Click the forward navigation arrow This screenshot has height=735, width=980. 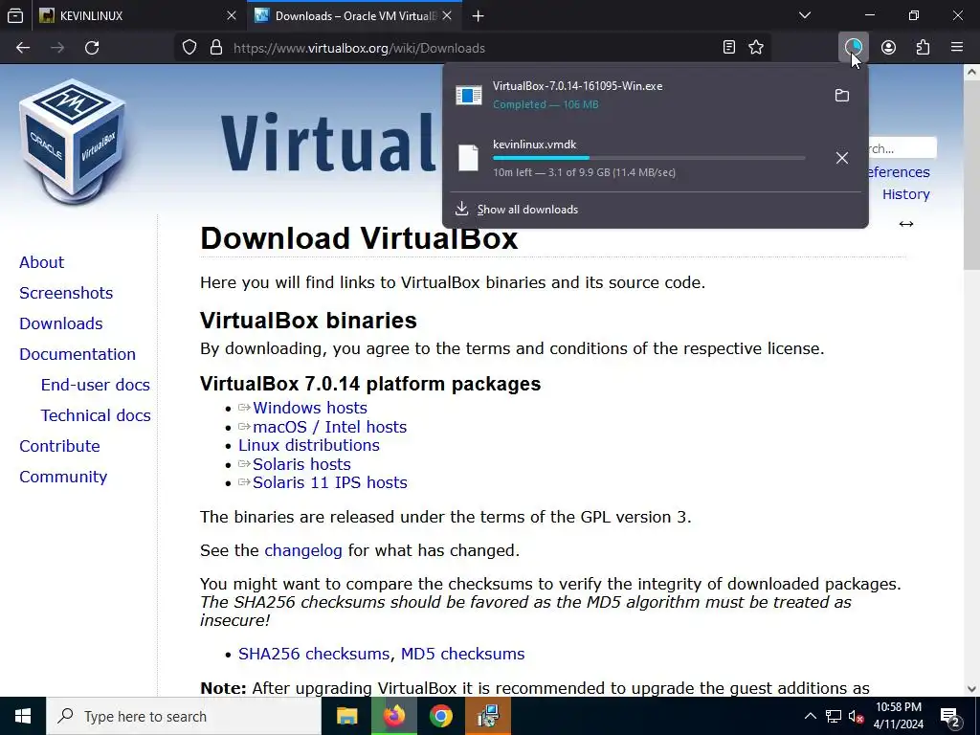(x=57, y=48)
